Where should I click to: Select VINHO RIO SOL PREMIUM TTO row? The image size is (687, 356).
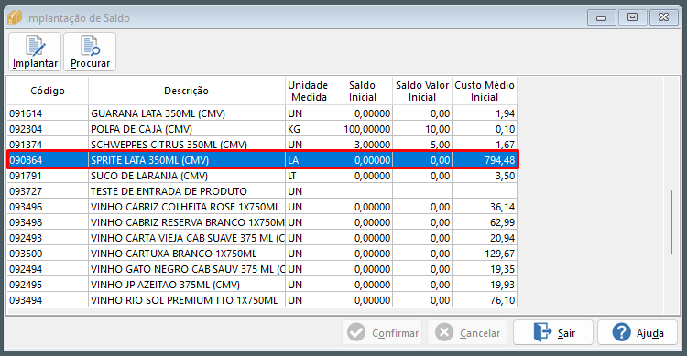point(262,300)
